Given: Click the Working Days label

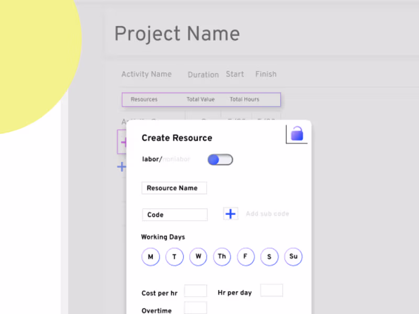Looking at the screenshot, I should [163, 237].
